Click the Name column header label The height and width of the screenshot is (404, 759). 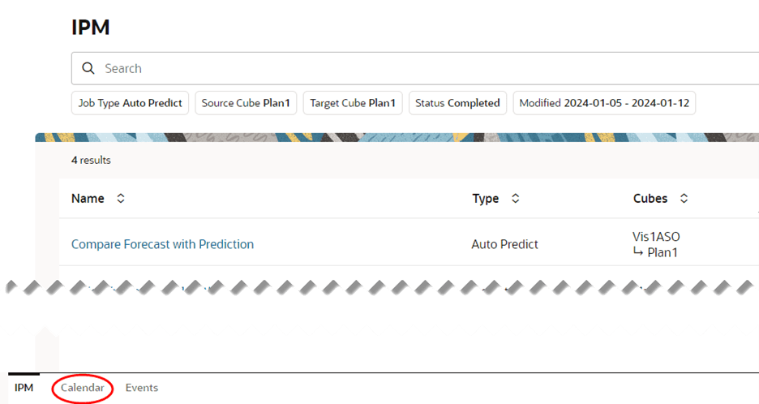88,199
